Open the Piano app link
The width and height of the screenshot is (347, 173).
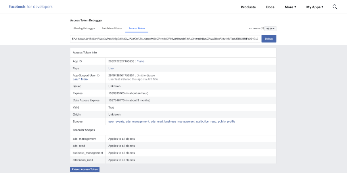click(140, 61)
